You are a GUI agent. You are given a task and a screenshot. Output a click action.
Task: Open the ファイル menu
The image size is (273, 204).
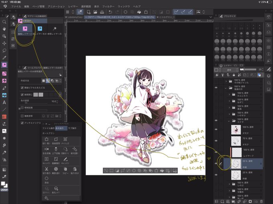tap(16, 6)
